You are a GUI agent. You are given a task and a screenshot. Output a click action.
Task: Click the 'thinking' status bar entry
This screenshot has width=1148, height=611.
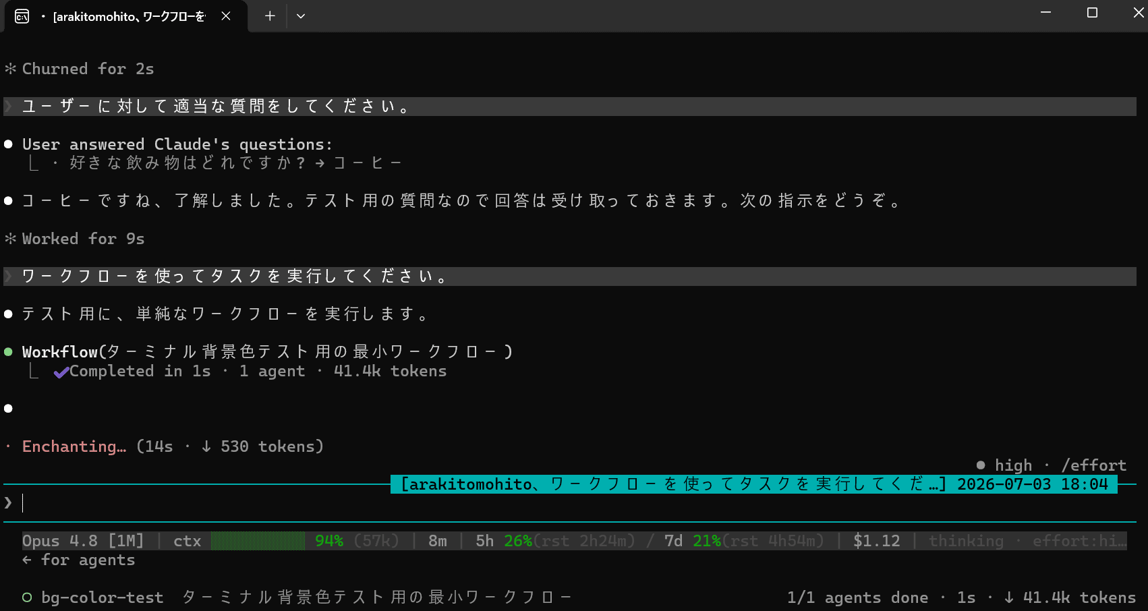[966, 541]
